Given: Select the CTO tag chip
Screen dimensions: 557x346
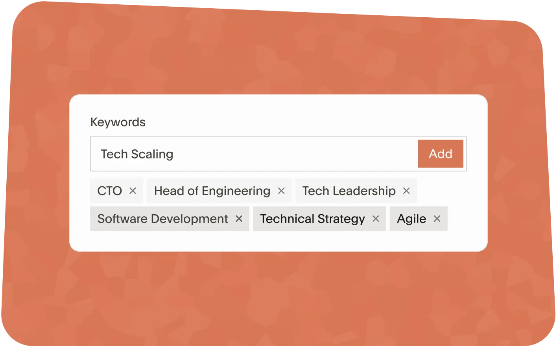Looking at the screenshot, I should 110,191.
